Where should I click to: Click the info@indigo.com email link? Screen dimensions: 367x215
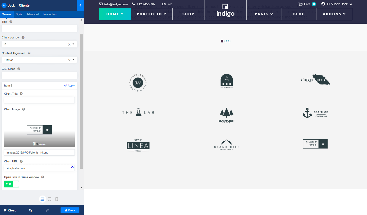pos(116,4)
